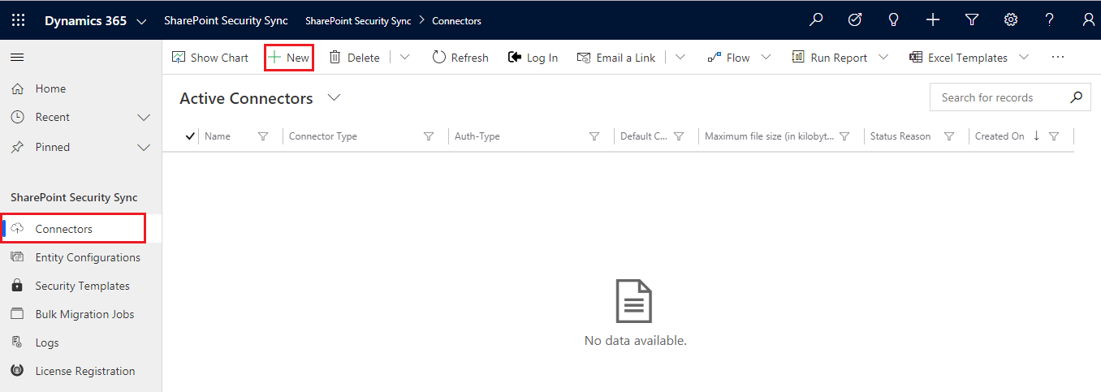Image resolution: width=1101 pixels, height=392 pixels.
Task: Open Maximum file size filter icon
Action: coord(844,136)
